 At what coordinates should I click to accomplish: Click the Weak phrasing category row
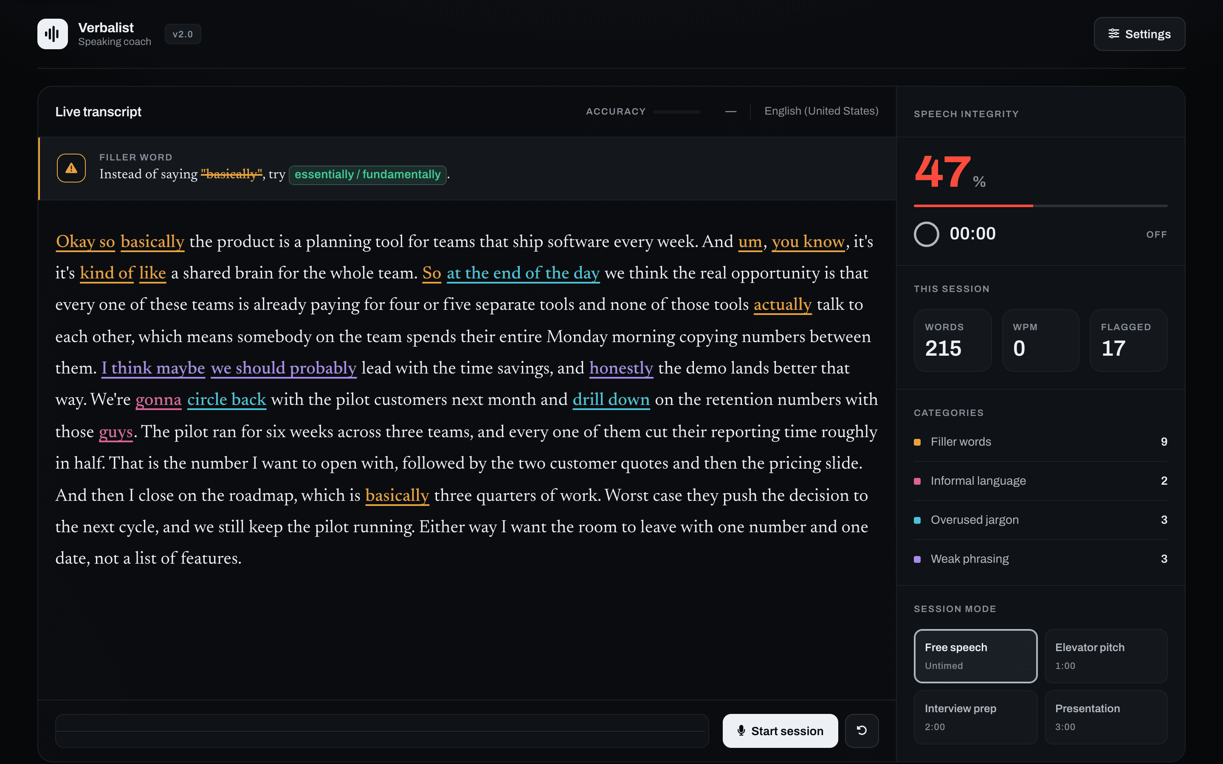tap(1040, 559)
